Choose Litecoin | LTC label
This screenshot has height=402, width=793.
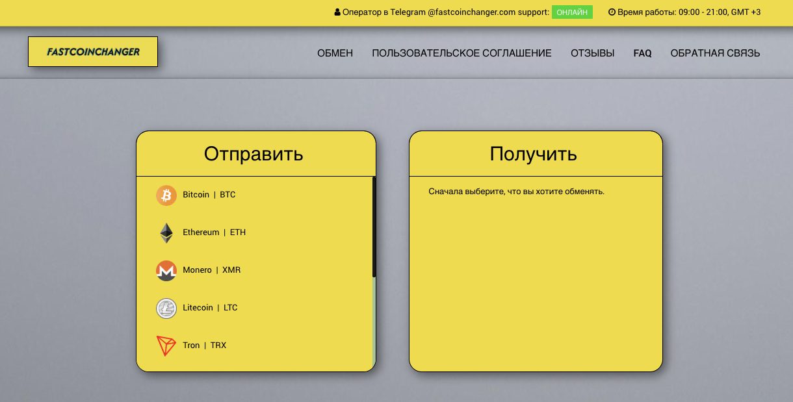210,308
